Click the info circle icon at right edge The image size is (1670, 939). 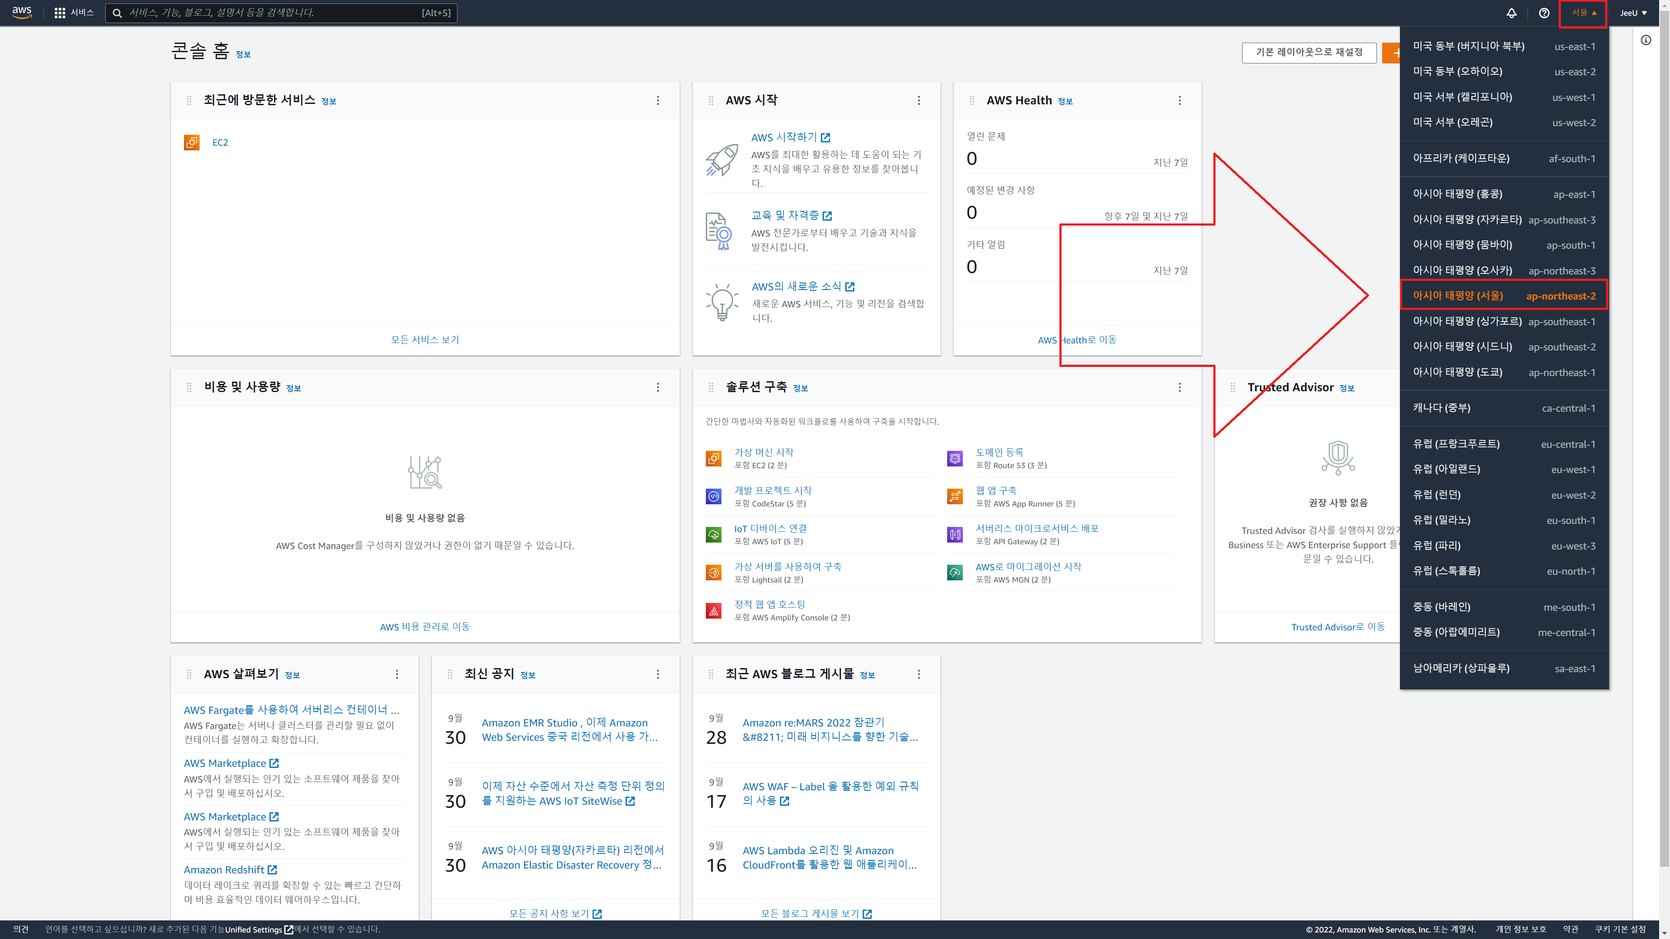(1645, 40)
